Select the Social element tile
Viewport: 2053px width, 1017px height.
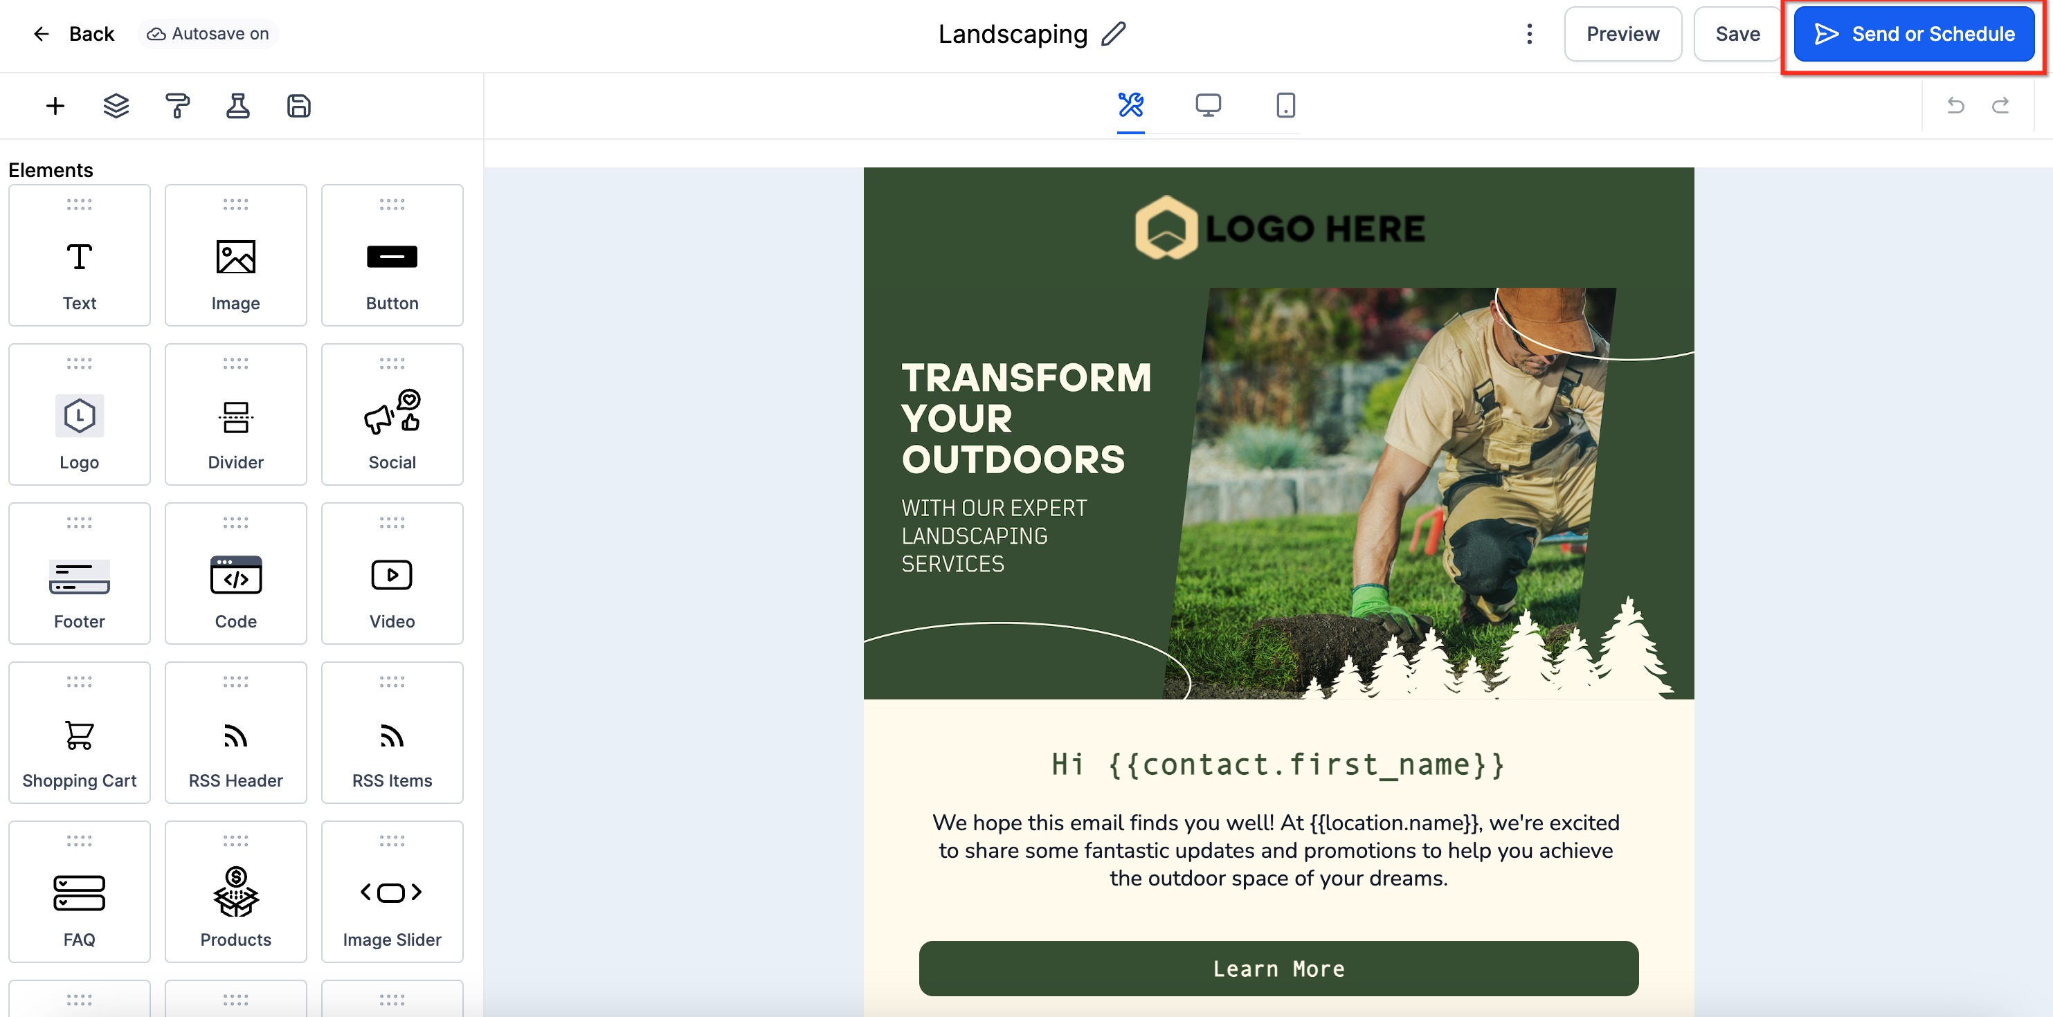(x=391, y=414)
